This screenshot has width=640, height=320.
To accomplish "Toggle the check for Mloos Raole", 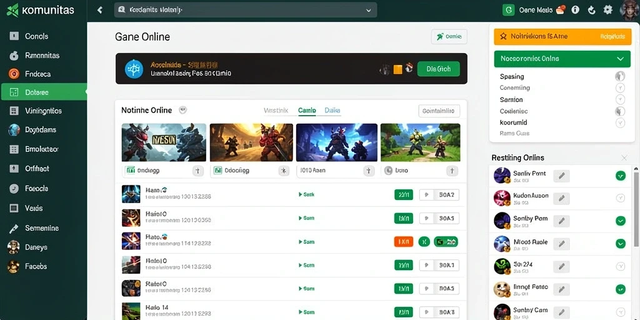I will click(x=621, y=244).
